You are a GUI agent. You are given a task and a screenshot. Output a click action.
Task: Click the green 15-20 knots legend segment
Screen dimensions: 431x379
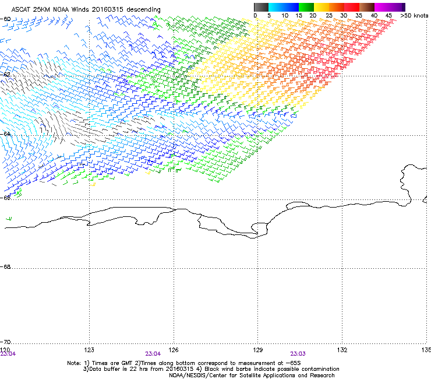click(x=306, y=7)
